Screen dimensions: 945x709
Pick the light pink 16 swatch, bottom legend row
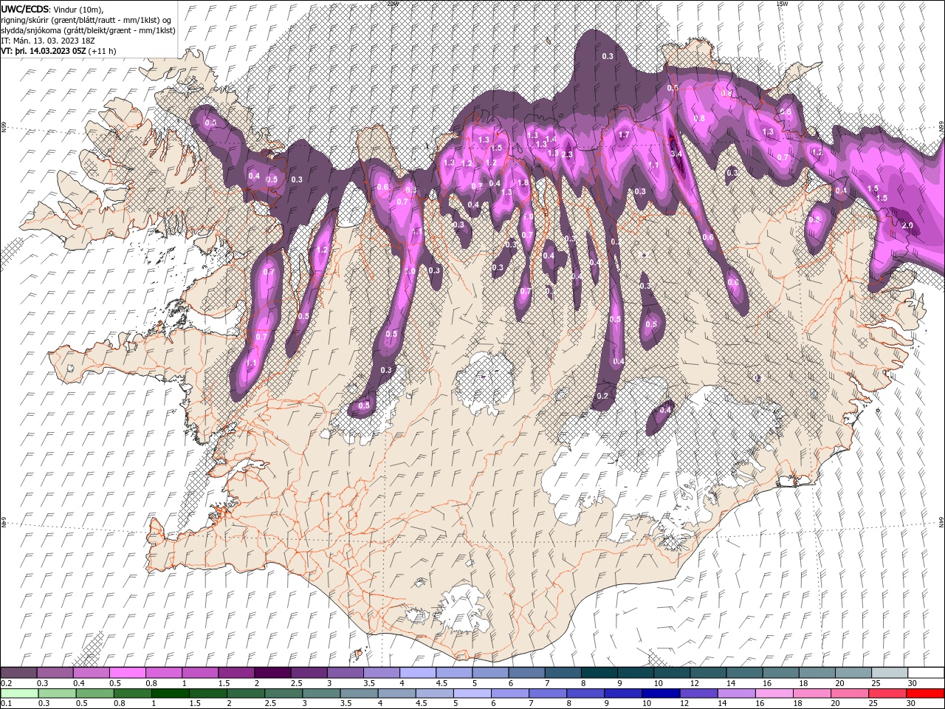(x=774, y=693)
